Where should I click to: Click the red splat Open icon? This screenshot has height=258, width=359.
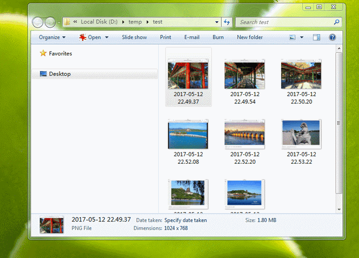coord(82,37)
